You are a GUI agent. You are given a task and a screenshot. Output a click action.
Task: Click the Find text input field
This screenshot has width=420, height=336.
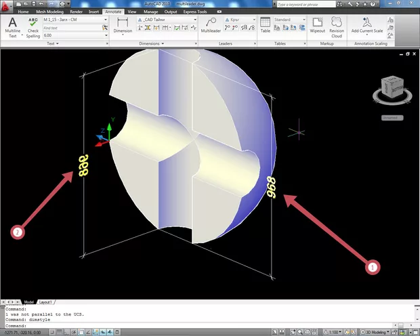(71, 28)
